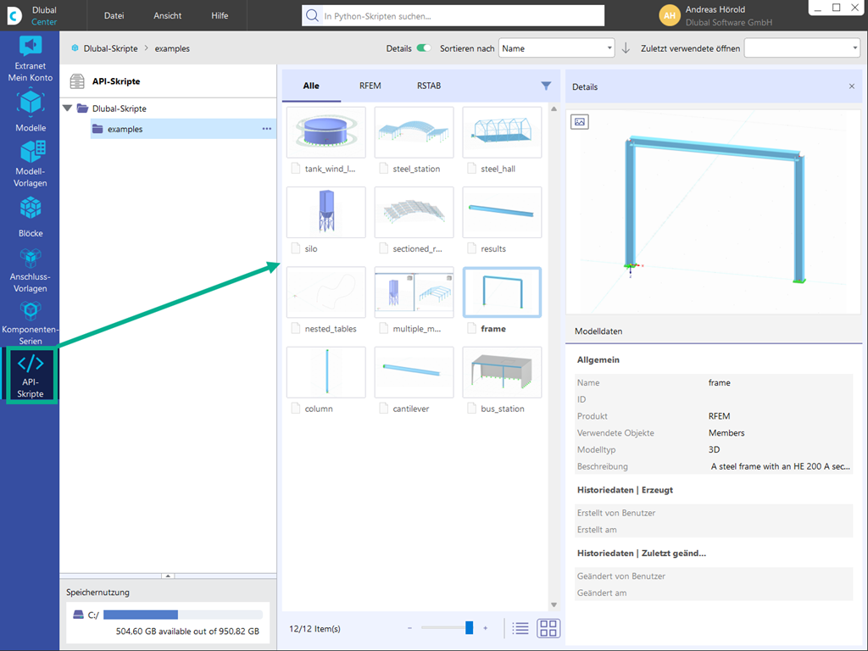Select the steel_station script thumbnail

(414, 132)
